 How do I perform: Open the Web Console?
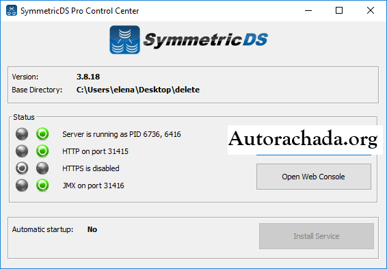tap(313, 177)
